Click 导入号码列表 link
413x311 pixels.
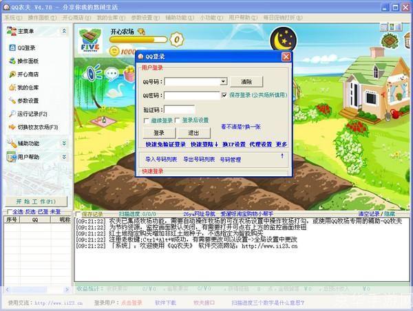tap(161, 160)
